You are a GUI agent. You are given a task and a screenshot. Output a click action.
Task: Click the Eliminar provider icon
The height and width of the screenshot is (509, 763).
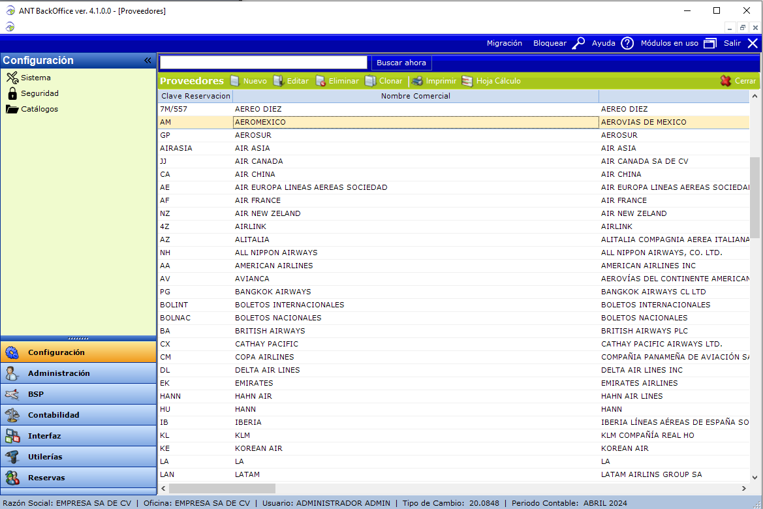point(320,81)
